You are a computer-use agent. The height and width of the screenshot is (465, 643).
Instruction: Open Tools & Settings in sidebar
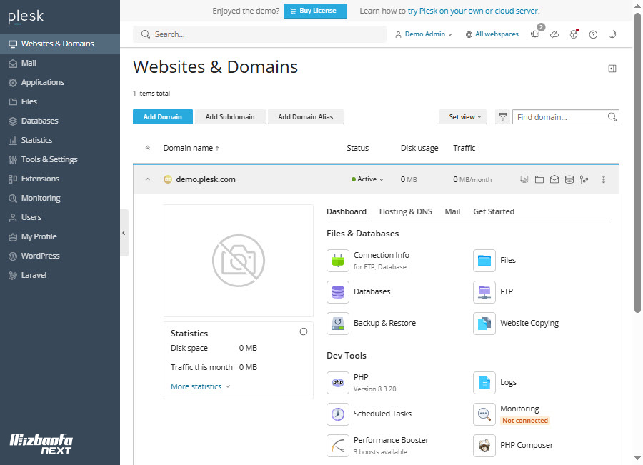click(x=60, y=159)
